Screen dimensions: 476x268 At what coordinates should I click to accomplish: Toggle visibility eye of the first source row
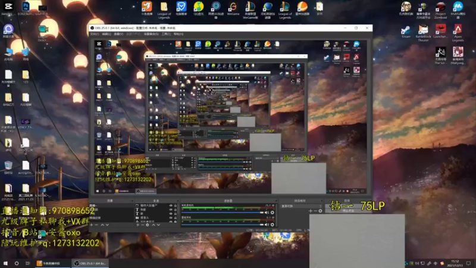(171, 205)
